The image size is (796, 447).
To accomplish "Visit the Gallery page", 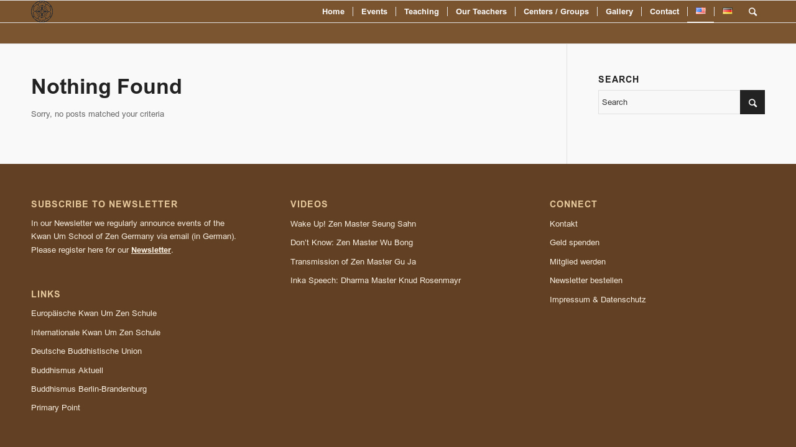I will tap(619, 12).
